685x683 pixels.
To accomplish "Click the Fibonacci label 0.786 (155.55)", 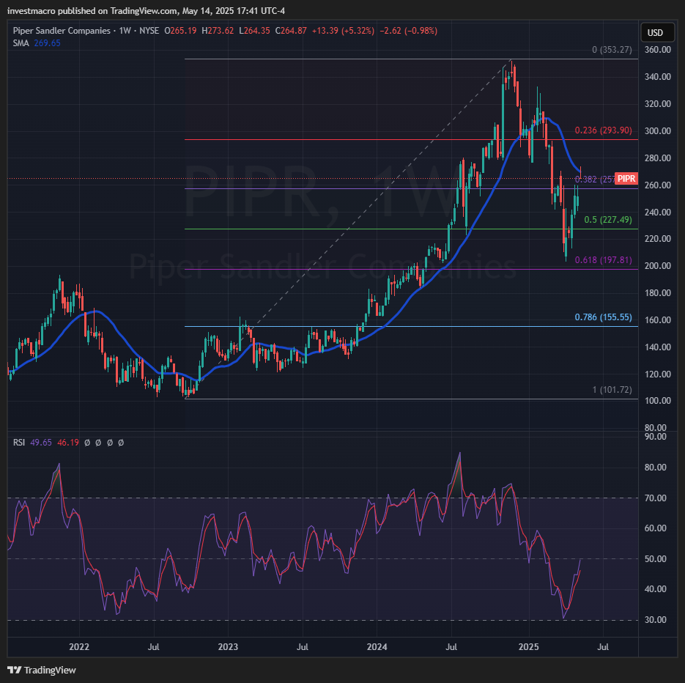I will coord(603,317).
